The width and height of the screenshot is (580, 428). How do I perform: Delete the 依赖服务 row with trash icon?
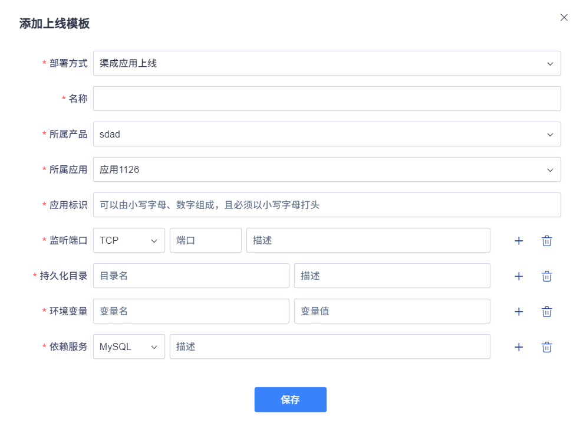pyautogui.click(x=547, y=347)
